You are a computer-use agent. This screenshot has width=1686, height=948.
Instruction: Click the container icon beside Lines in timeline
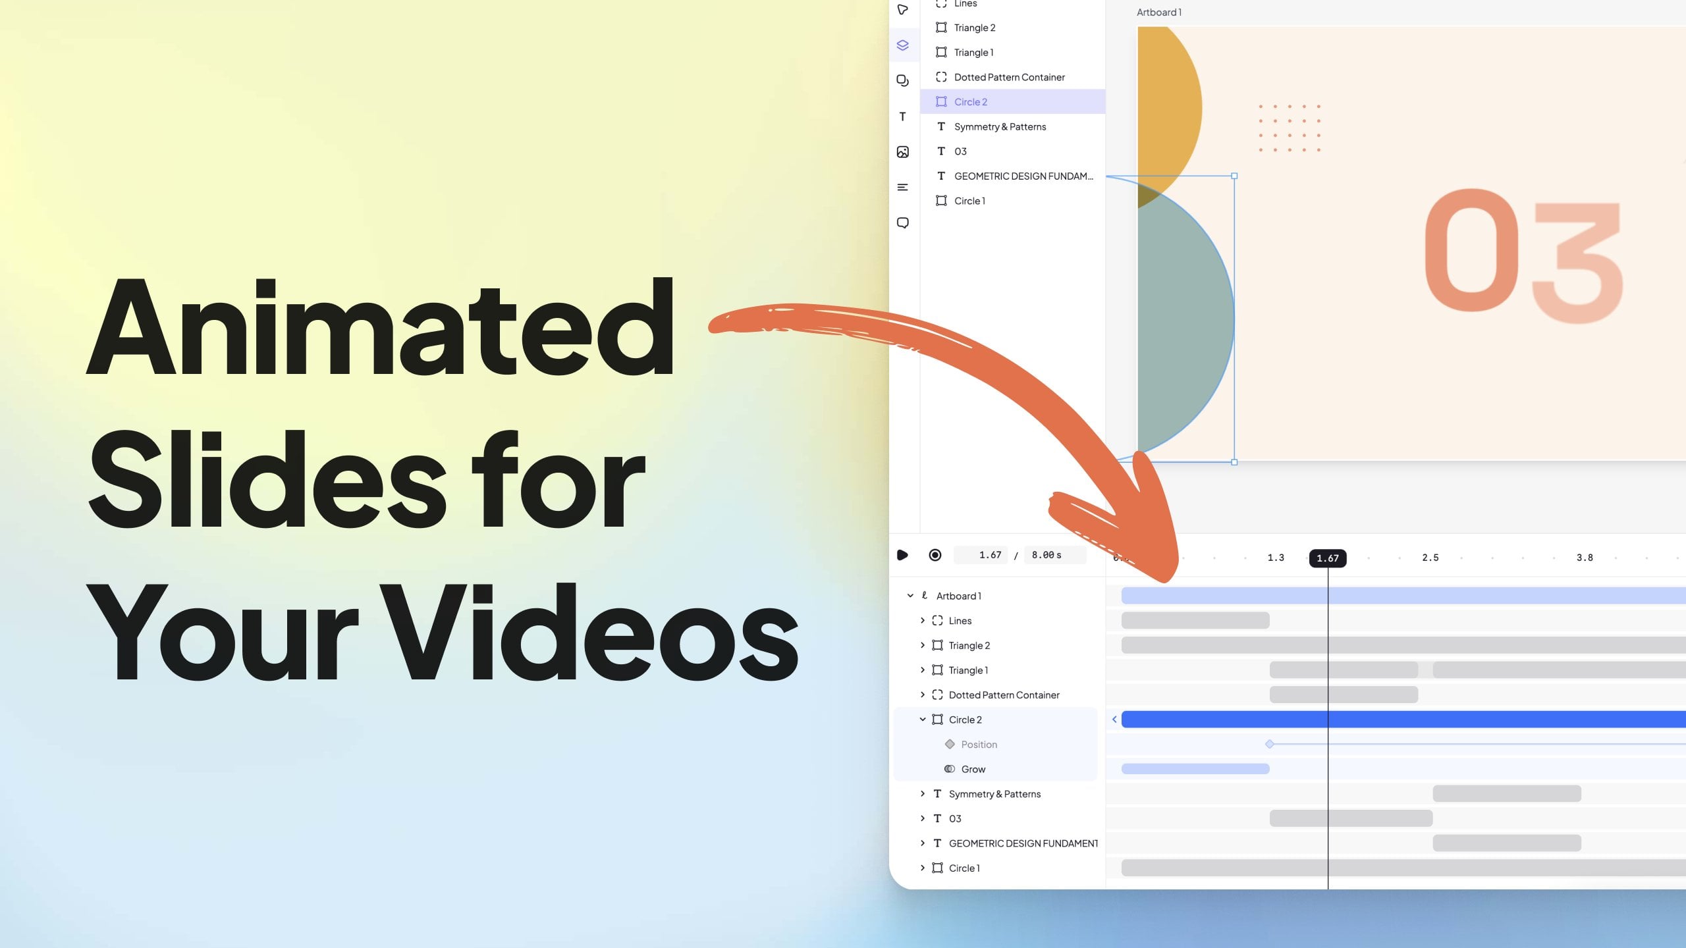pos(937,621)
